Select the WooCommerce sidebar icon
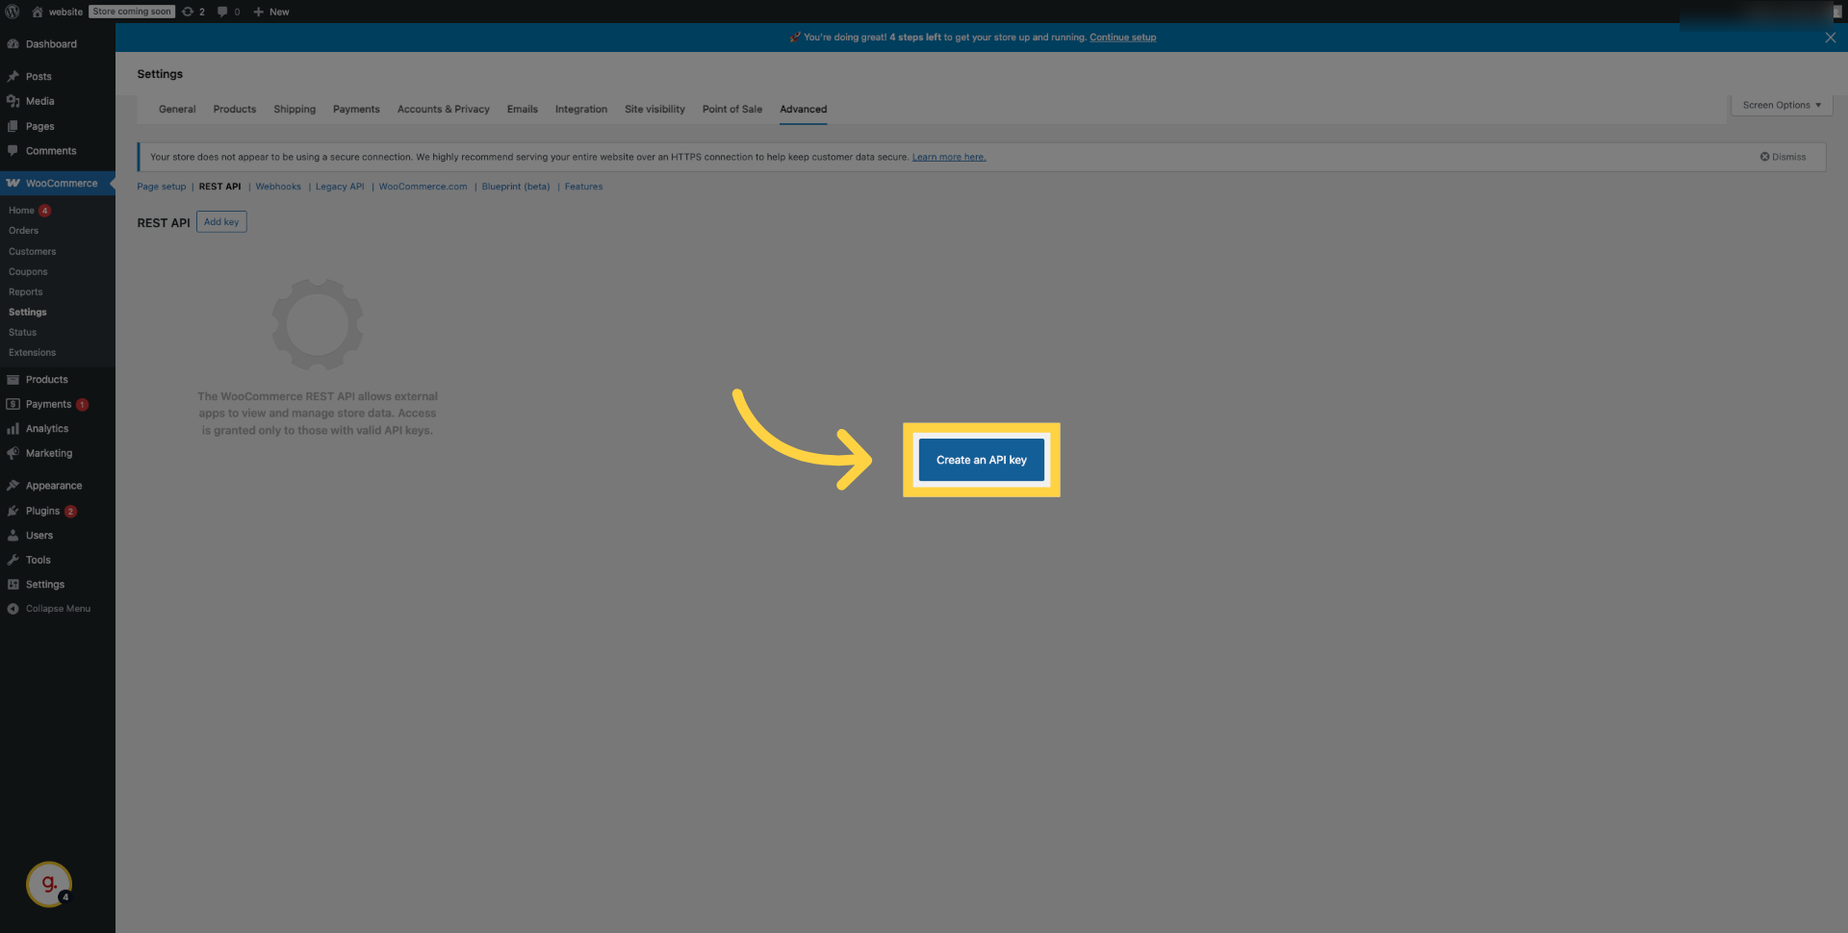This screenshot has height=933, width=1848. pyautogui.click(x=13, y=183)
